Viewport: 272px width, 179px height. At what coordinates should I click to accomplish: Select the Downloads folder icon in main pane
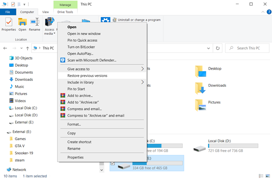(201, 88)
